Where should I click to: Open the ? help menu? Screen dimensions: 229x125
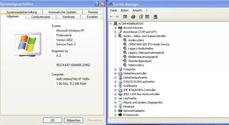(146, 10)
